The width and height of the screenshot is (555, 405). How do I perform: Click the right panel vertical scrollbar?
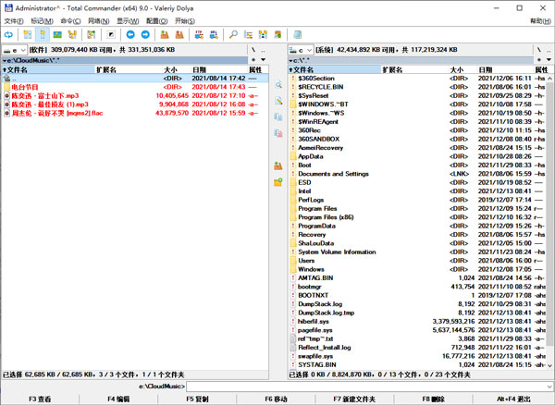pos(549,222)
